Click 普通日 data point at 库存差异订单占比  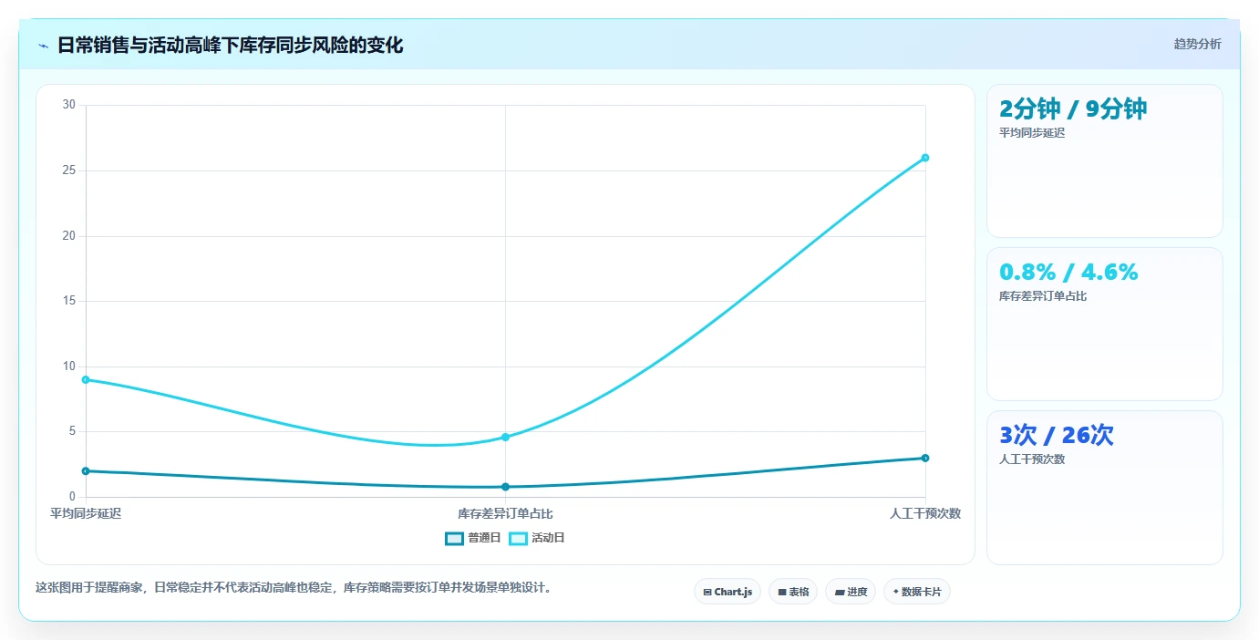(x=505, y=487)
